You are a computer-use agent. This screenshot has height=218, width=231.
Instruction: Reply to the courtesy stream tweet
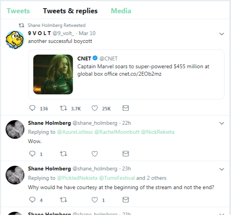32,200
